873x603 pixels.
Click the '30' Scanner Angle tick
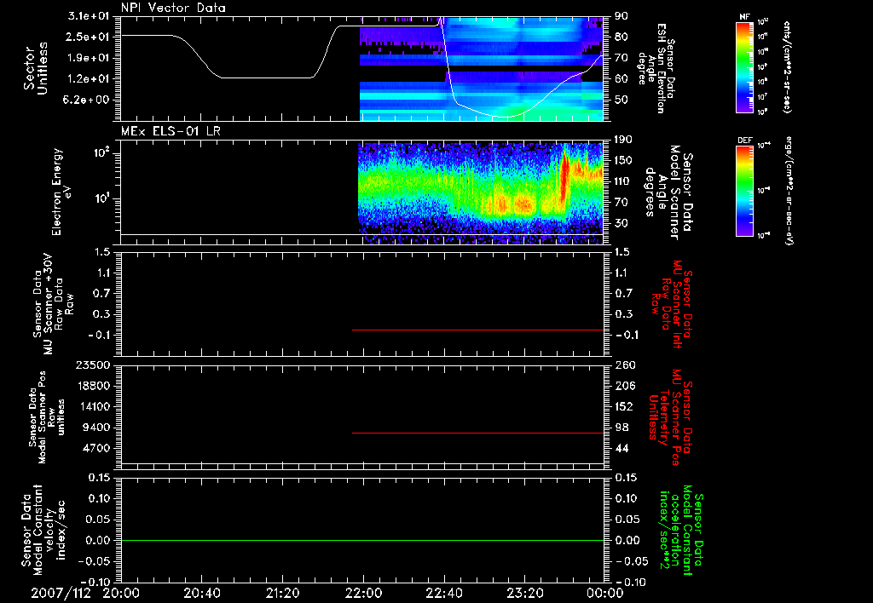(x=622, y=224)
